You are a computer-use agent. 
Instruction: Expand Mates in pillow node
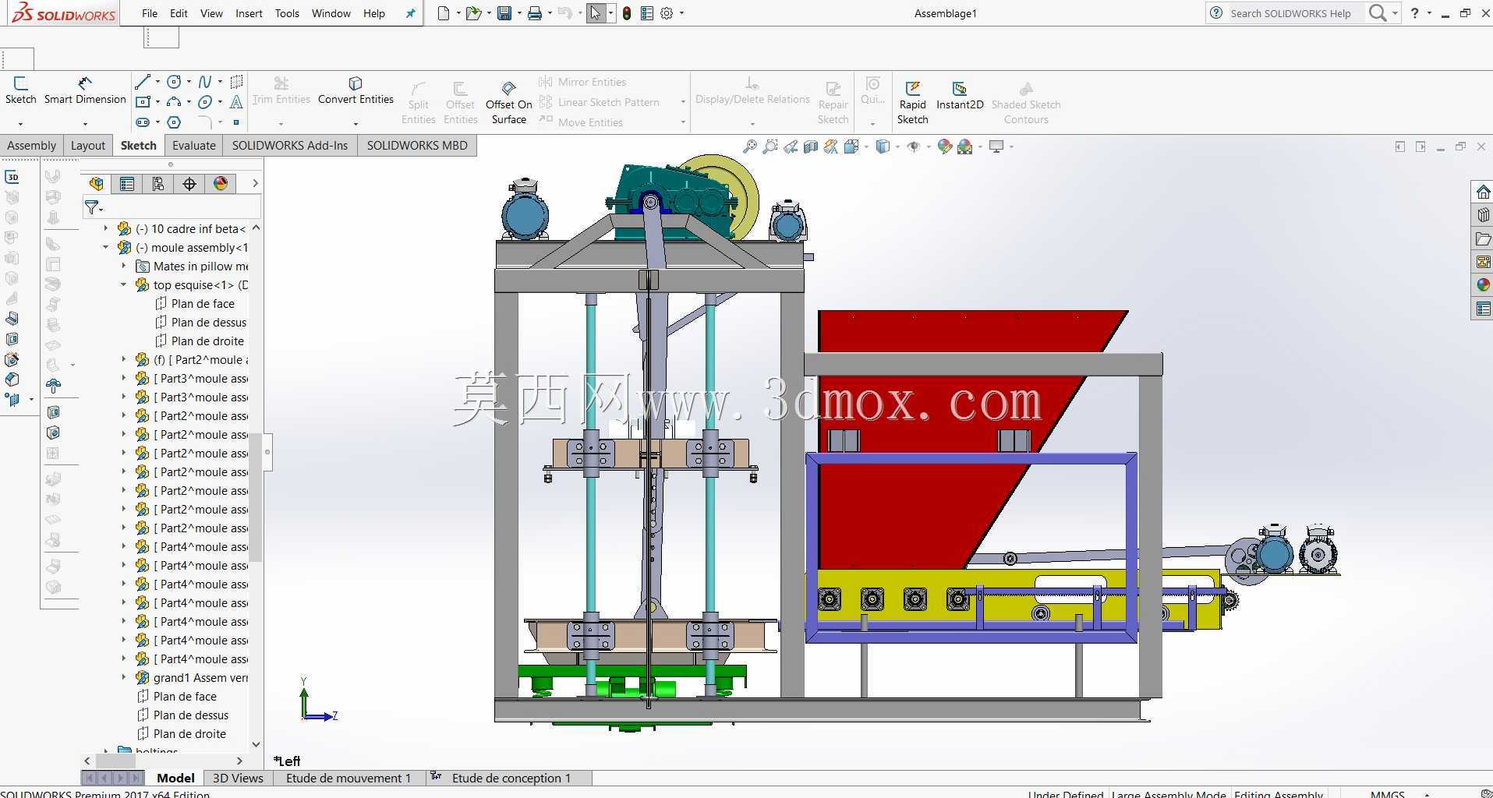123,267
